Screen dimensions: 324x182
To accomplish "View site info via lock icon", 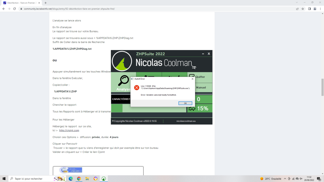I will [x=21, y=9].
